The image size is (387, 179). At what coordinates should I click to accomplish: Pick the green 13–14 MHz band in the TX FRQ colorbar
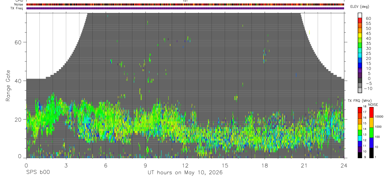coord(360,132)
